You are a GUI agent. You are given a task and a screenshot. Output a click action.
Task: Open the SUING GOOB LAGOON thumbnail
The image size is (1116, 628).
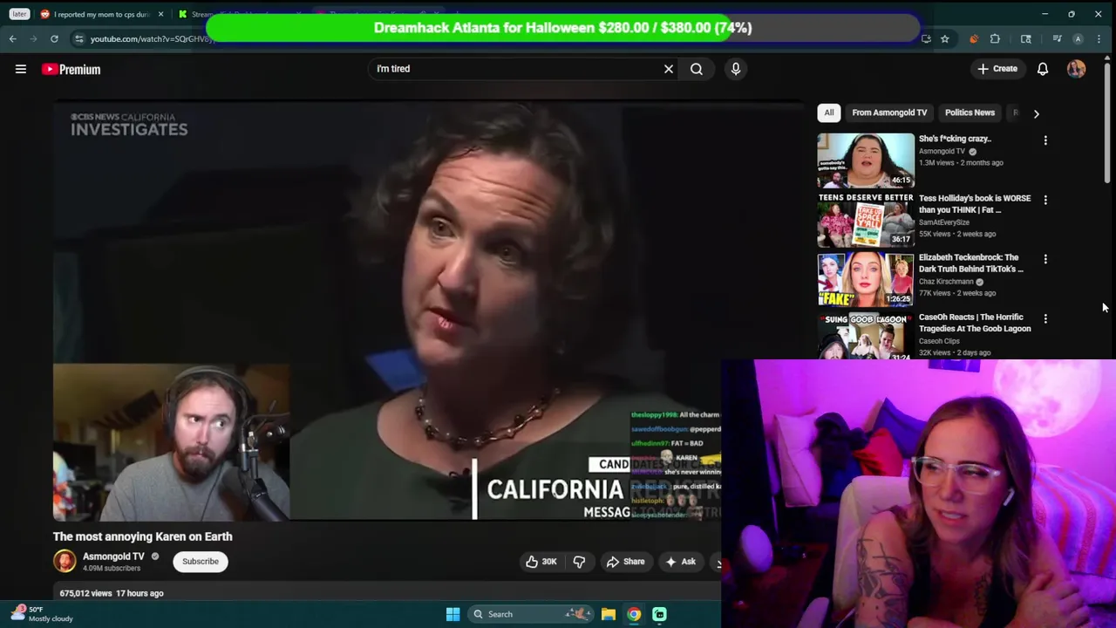(866, 335)
